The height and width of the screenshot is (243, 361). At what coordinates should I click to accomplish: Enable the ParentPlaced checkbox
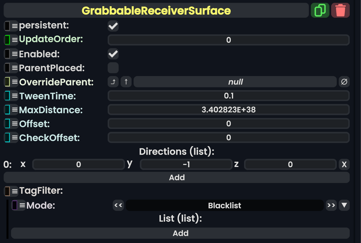[x=113, y=68]
